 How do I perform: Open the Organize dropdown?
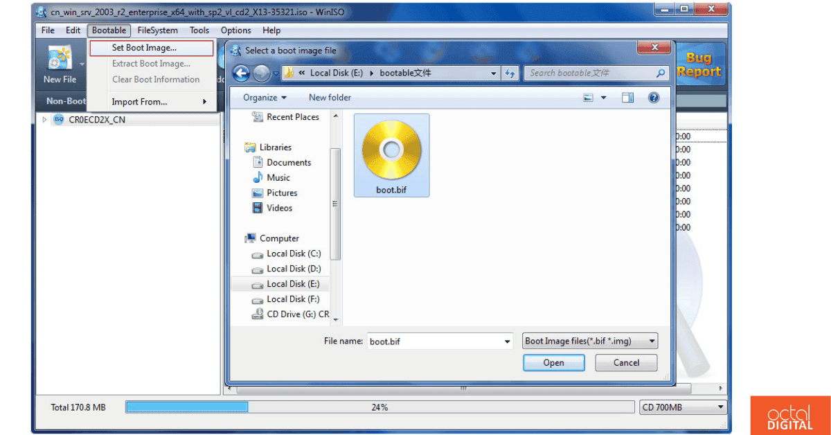[x=264, y=97]
